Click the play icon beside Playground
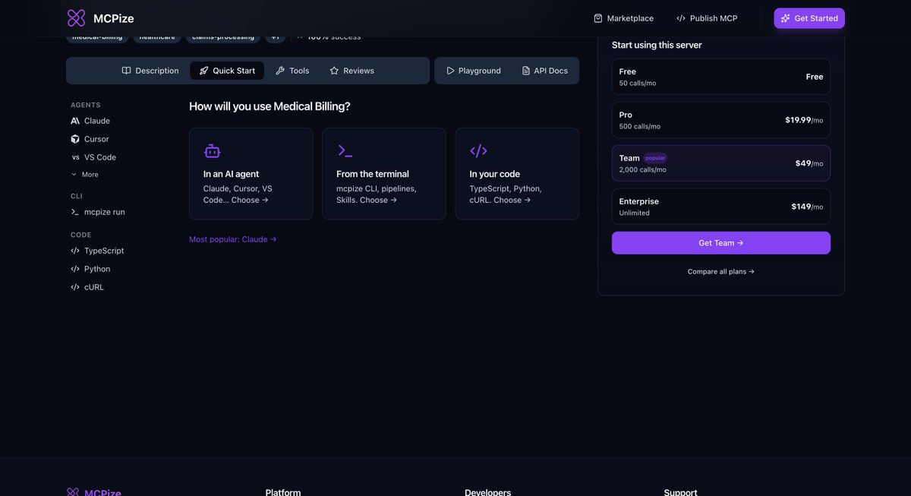Viewport: 911px width, 496px height. [450, 71]
